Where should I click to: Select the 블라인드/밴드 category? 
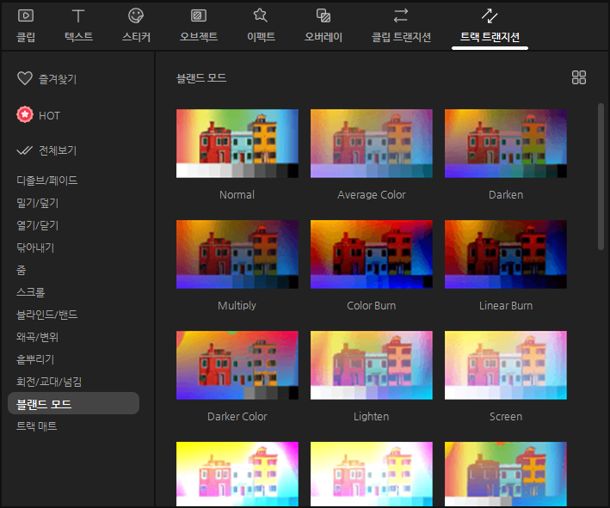[x=47, y=315]
